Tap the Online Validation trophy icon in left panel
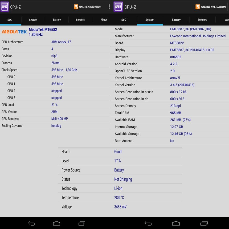229x229 pixels. [76, 7]
